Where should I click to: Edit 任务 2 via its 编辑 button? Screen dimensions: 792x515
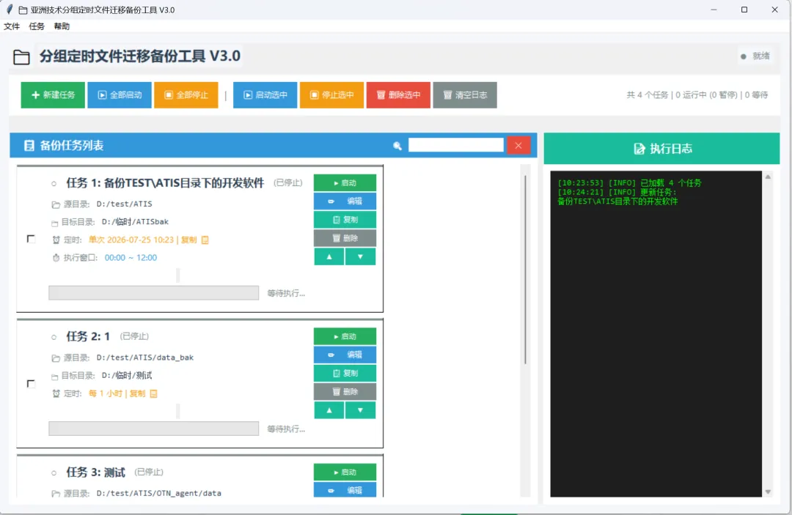[345, 355]
